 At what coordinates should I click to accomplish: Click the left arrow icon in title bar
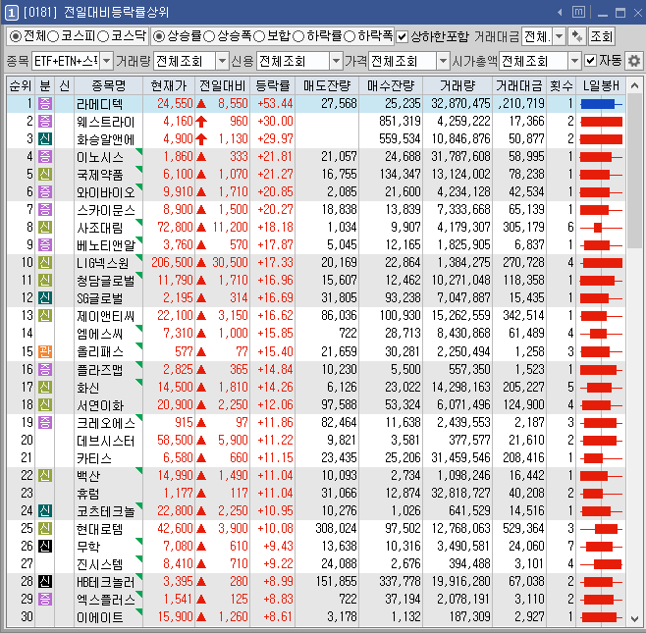click(560, 13)
